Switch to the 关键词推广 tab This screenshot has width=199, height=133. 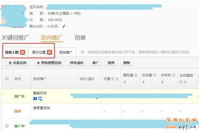point(16,38)
